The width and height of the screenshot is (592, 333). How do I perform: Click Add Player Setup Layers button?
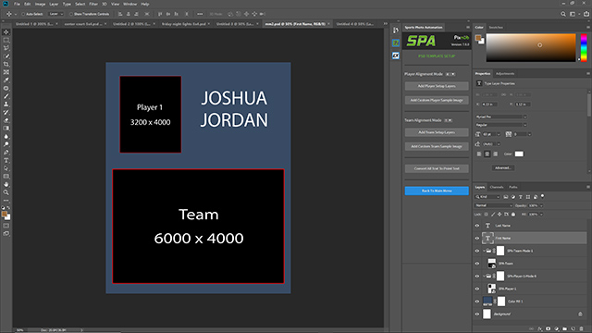coord(437,86)
